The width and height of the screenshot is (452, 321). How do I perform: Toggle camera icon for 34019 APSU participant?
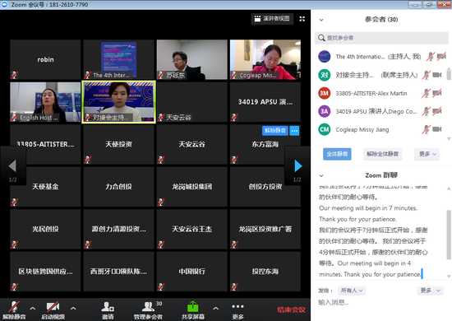coord(437,111)
